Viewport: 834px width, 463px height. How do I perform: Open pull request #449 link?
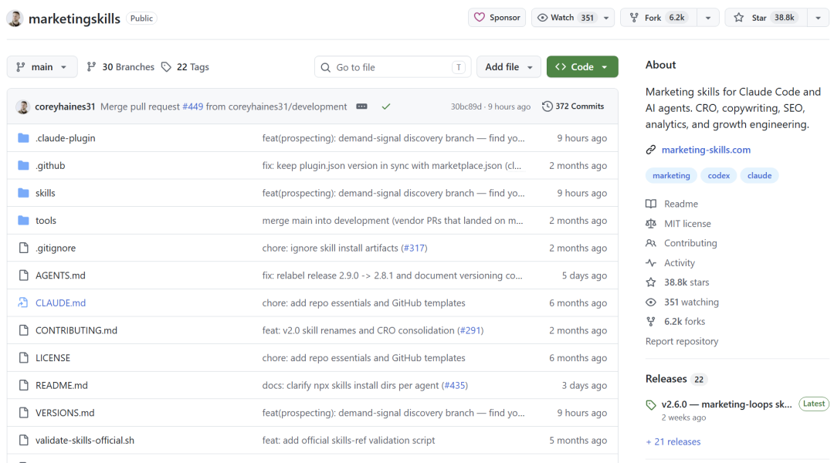coord(192,106)
